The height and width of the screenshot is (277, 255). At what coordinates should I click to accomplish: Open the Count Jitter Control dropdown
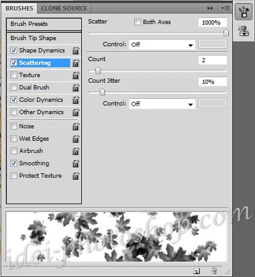pos(162,104)
